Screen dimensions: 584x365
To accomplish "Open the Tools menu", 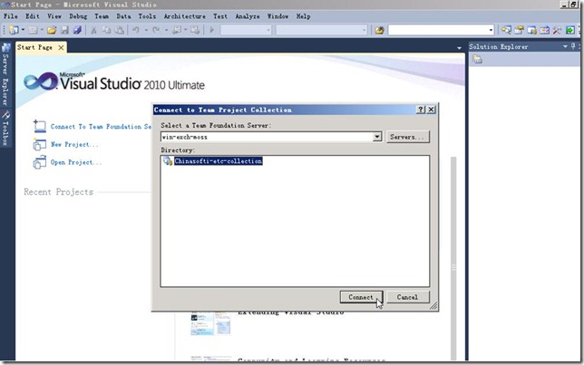I will (147, 16).
